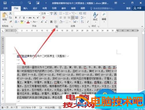Open the 引用 ribbon tab
Screen dimensions: 145x110
pyautogui.click(x=54, y=8)
